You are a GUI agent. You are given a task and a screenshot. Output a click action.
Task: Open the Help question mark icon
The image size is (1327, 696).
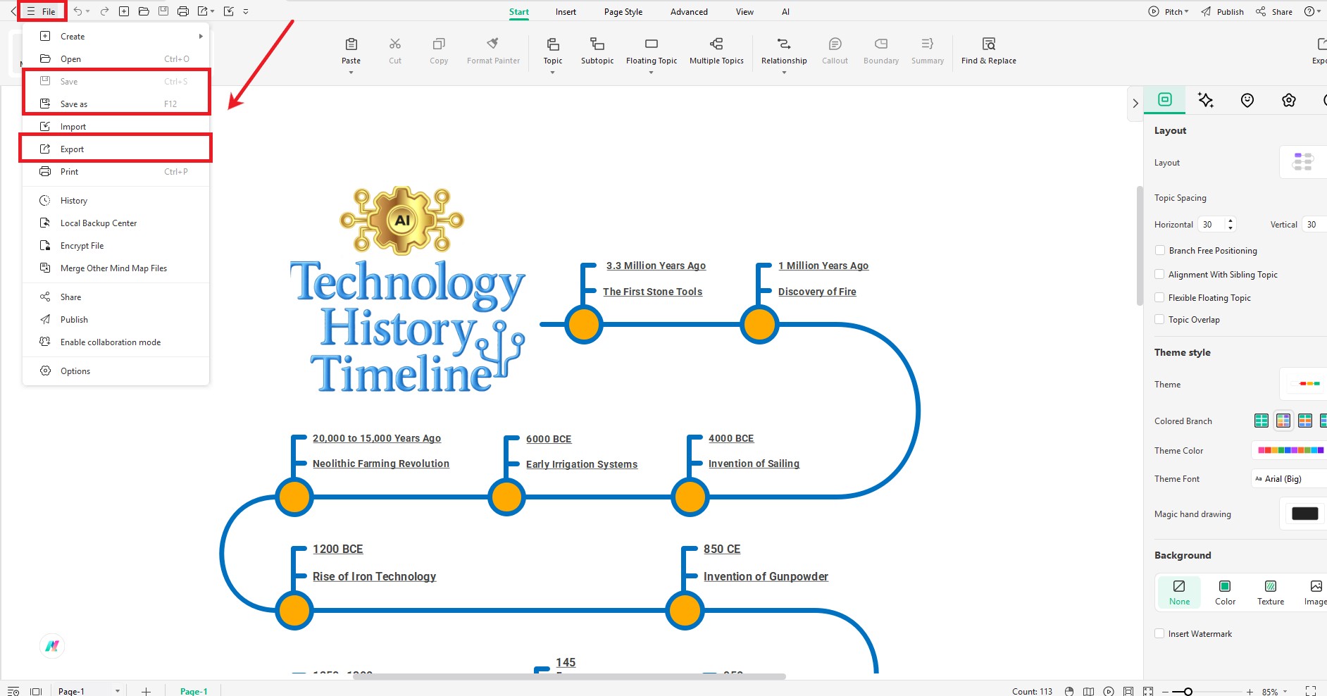click(x=1309, y=11)
